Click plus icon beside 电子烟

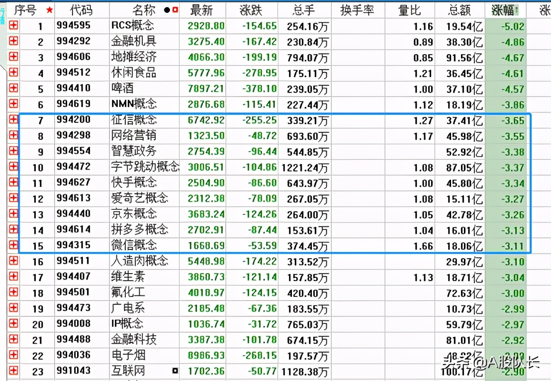(x=13, y=355)
